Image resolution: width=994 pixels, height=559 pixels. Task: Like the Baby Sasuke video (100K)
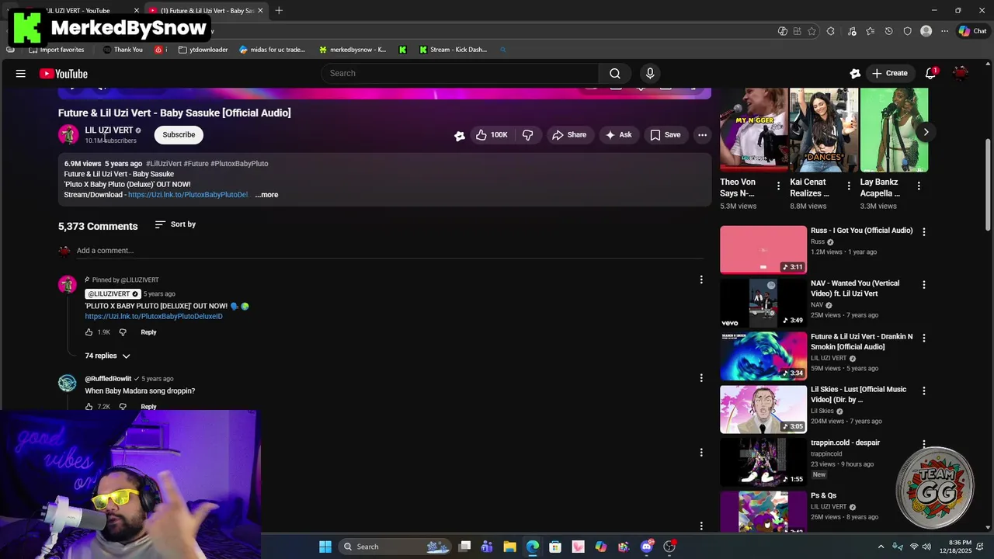[492, 134]
